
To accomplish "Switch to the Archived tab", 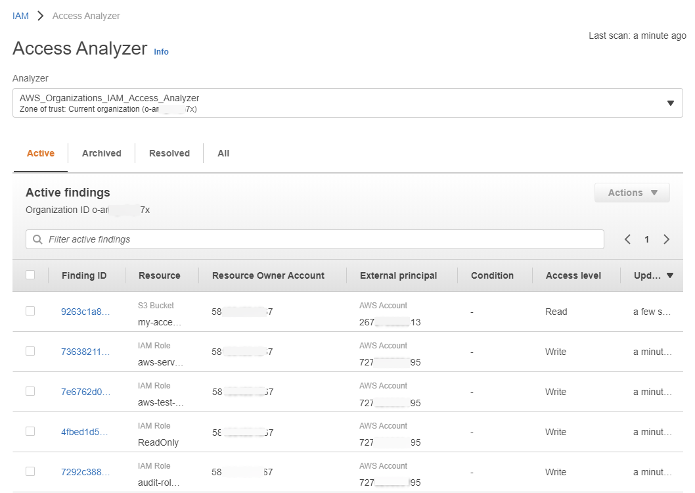I will point(102,153).
